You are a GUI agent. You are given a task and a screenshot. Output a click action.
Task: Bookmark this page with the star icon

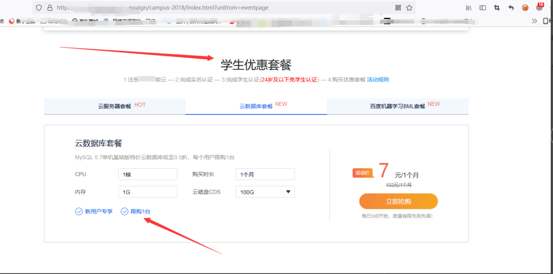[409, 8]
